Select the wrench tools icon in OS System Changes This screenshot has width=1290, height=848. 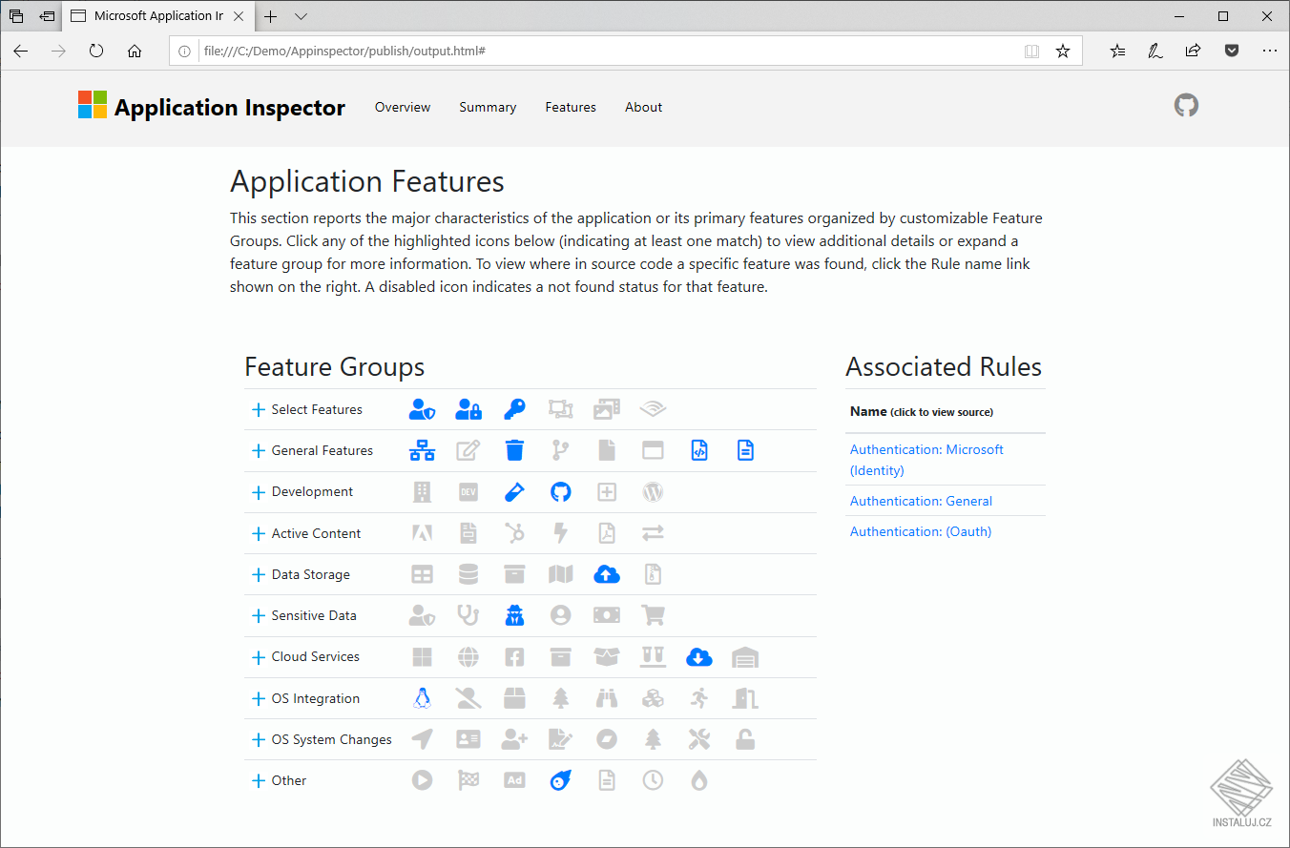(699, 739)
